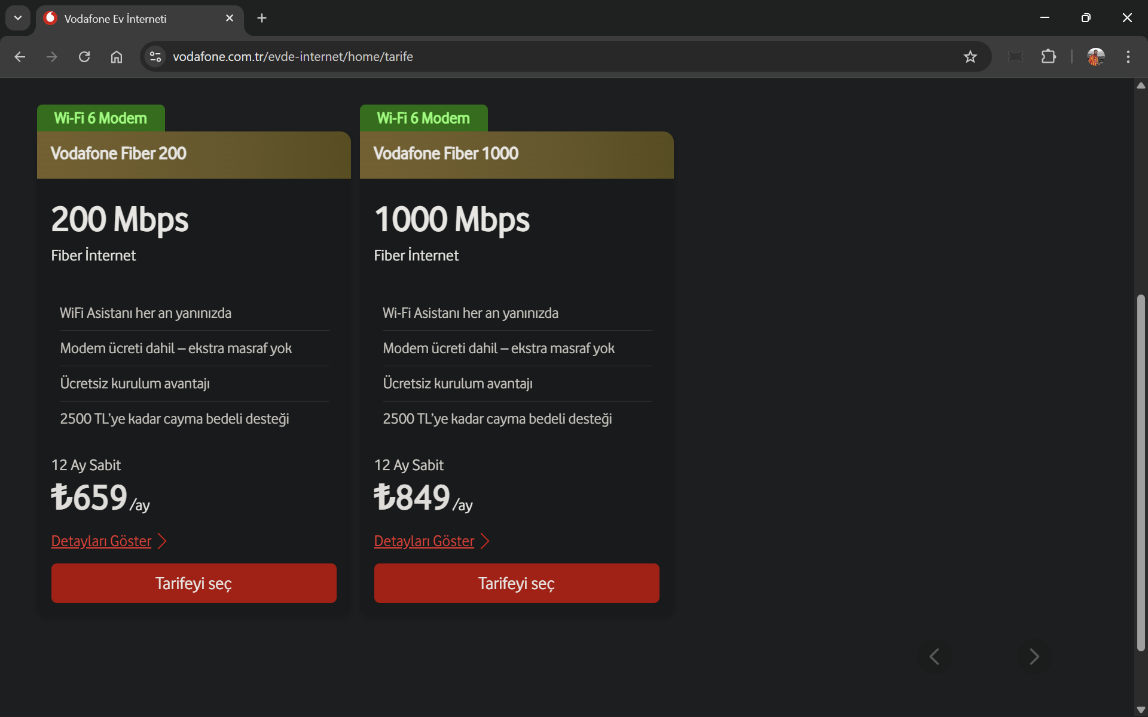Choose the Fiber 200 tariff button
1148x717 pixels.
194,583
